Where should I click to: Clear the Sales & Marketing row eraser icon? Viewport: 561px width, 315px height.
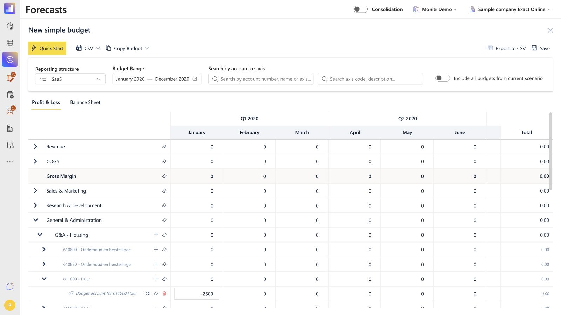tap(164, 191)
